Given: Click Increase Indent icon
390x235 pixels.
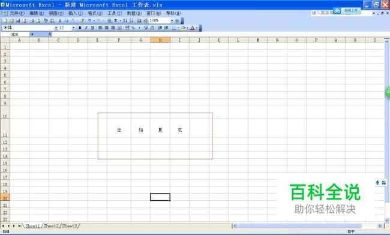Looking at the screenshot, I should point(166,28).
